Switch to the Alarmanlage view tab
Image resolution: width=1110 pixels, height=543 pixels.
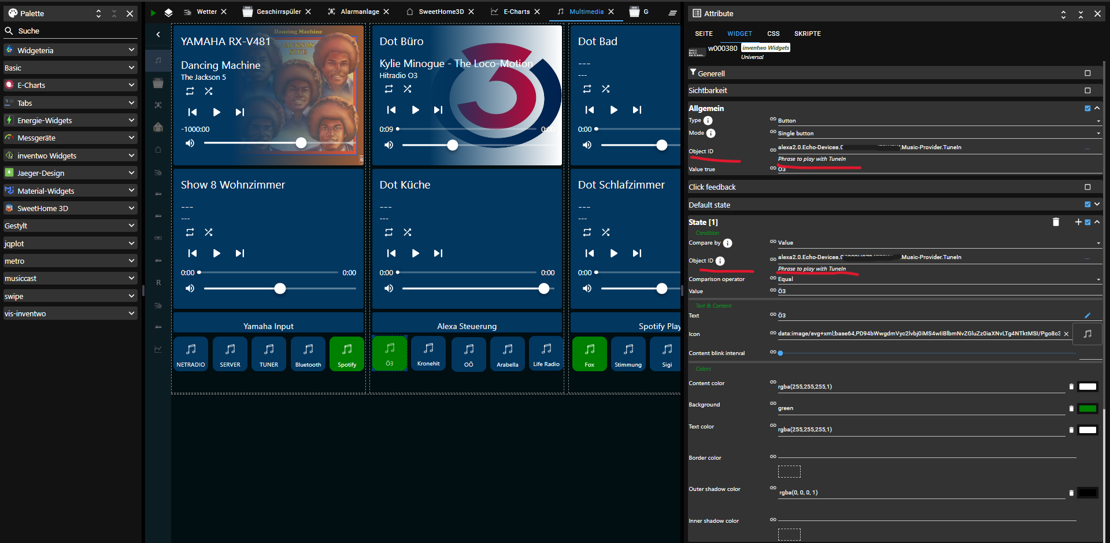[359, 12]
